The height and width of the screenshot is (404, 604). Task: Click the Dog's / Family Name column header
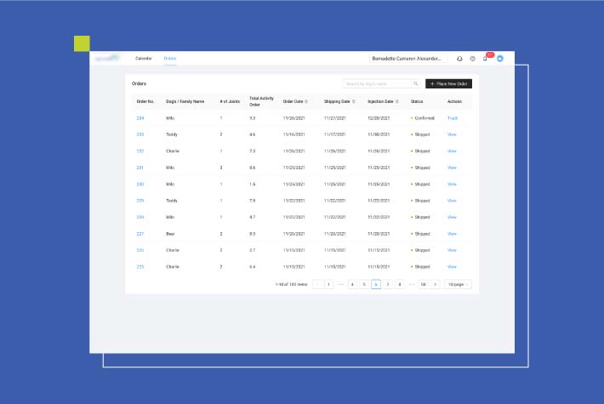coord(185,102)
